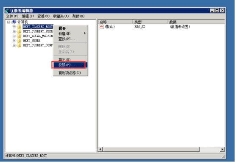Click the HKEY_CURRENT_CONFIG folder icon
The width and height of the screenshot is (235, 162).
(x=19, y=45)
